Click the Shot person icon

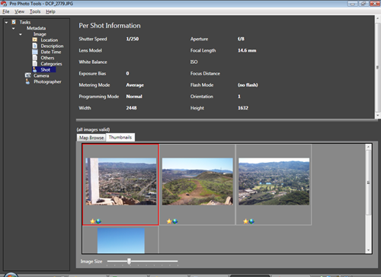point(35,69)
